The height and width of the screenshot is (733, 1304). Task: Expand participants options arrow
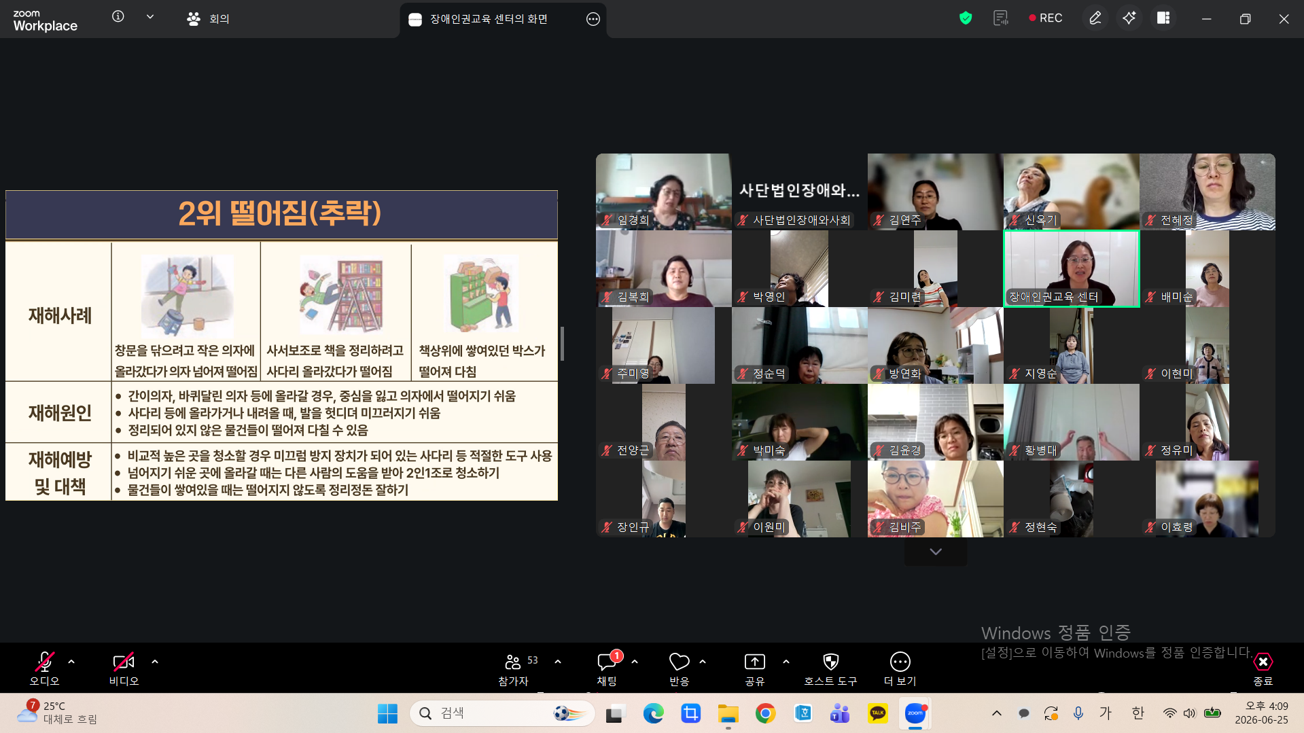pyautogui.click(x=558, y=662)
